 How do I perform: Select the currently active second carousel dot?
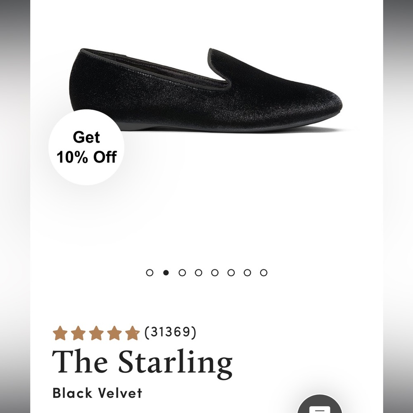(x=165, y=272)
